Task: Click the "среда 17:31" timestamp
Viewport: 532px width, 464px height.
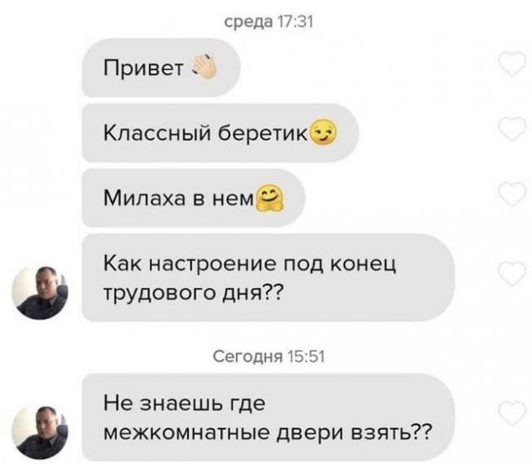Action: coord(268,22)
